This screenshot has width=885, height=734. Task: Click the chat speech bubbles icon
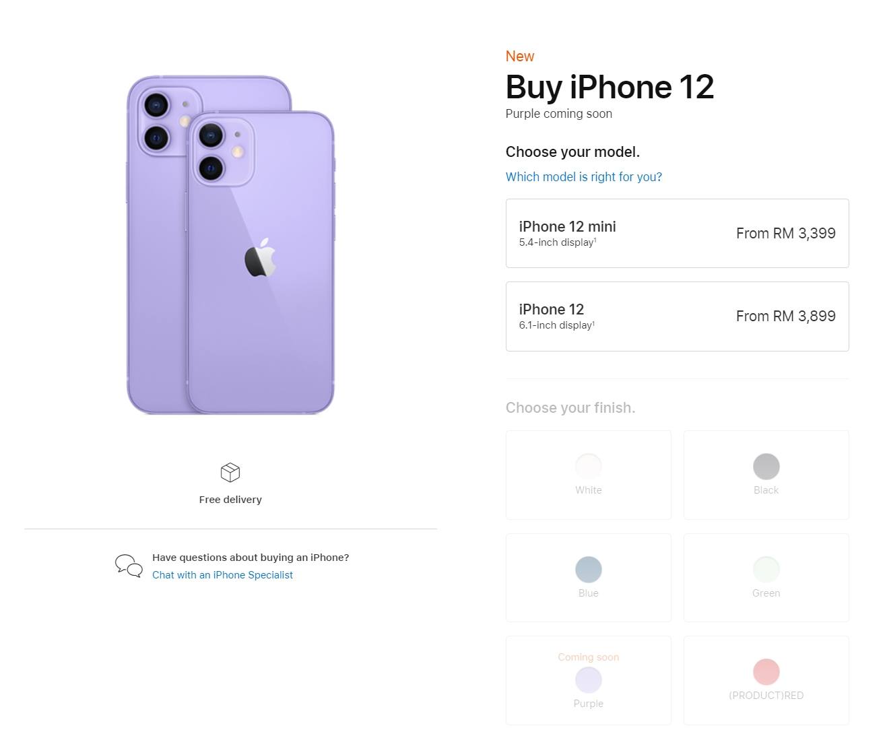coord(129,566)
